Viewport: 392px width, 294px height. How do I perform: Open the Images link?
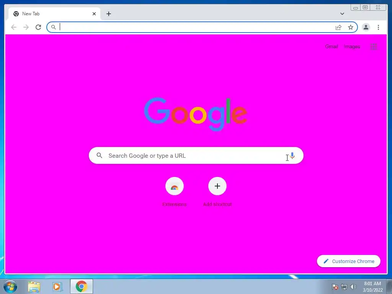pyautogui.click(x=352, y=46)
